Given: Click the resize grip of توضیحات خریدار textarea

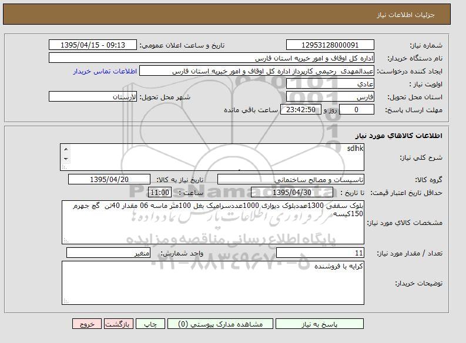Looking at the screenshot, I should pyautogui.click(x=65, y=301).
